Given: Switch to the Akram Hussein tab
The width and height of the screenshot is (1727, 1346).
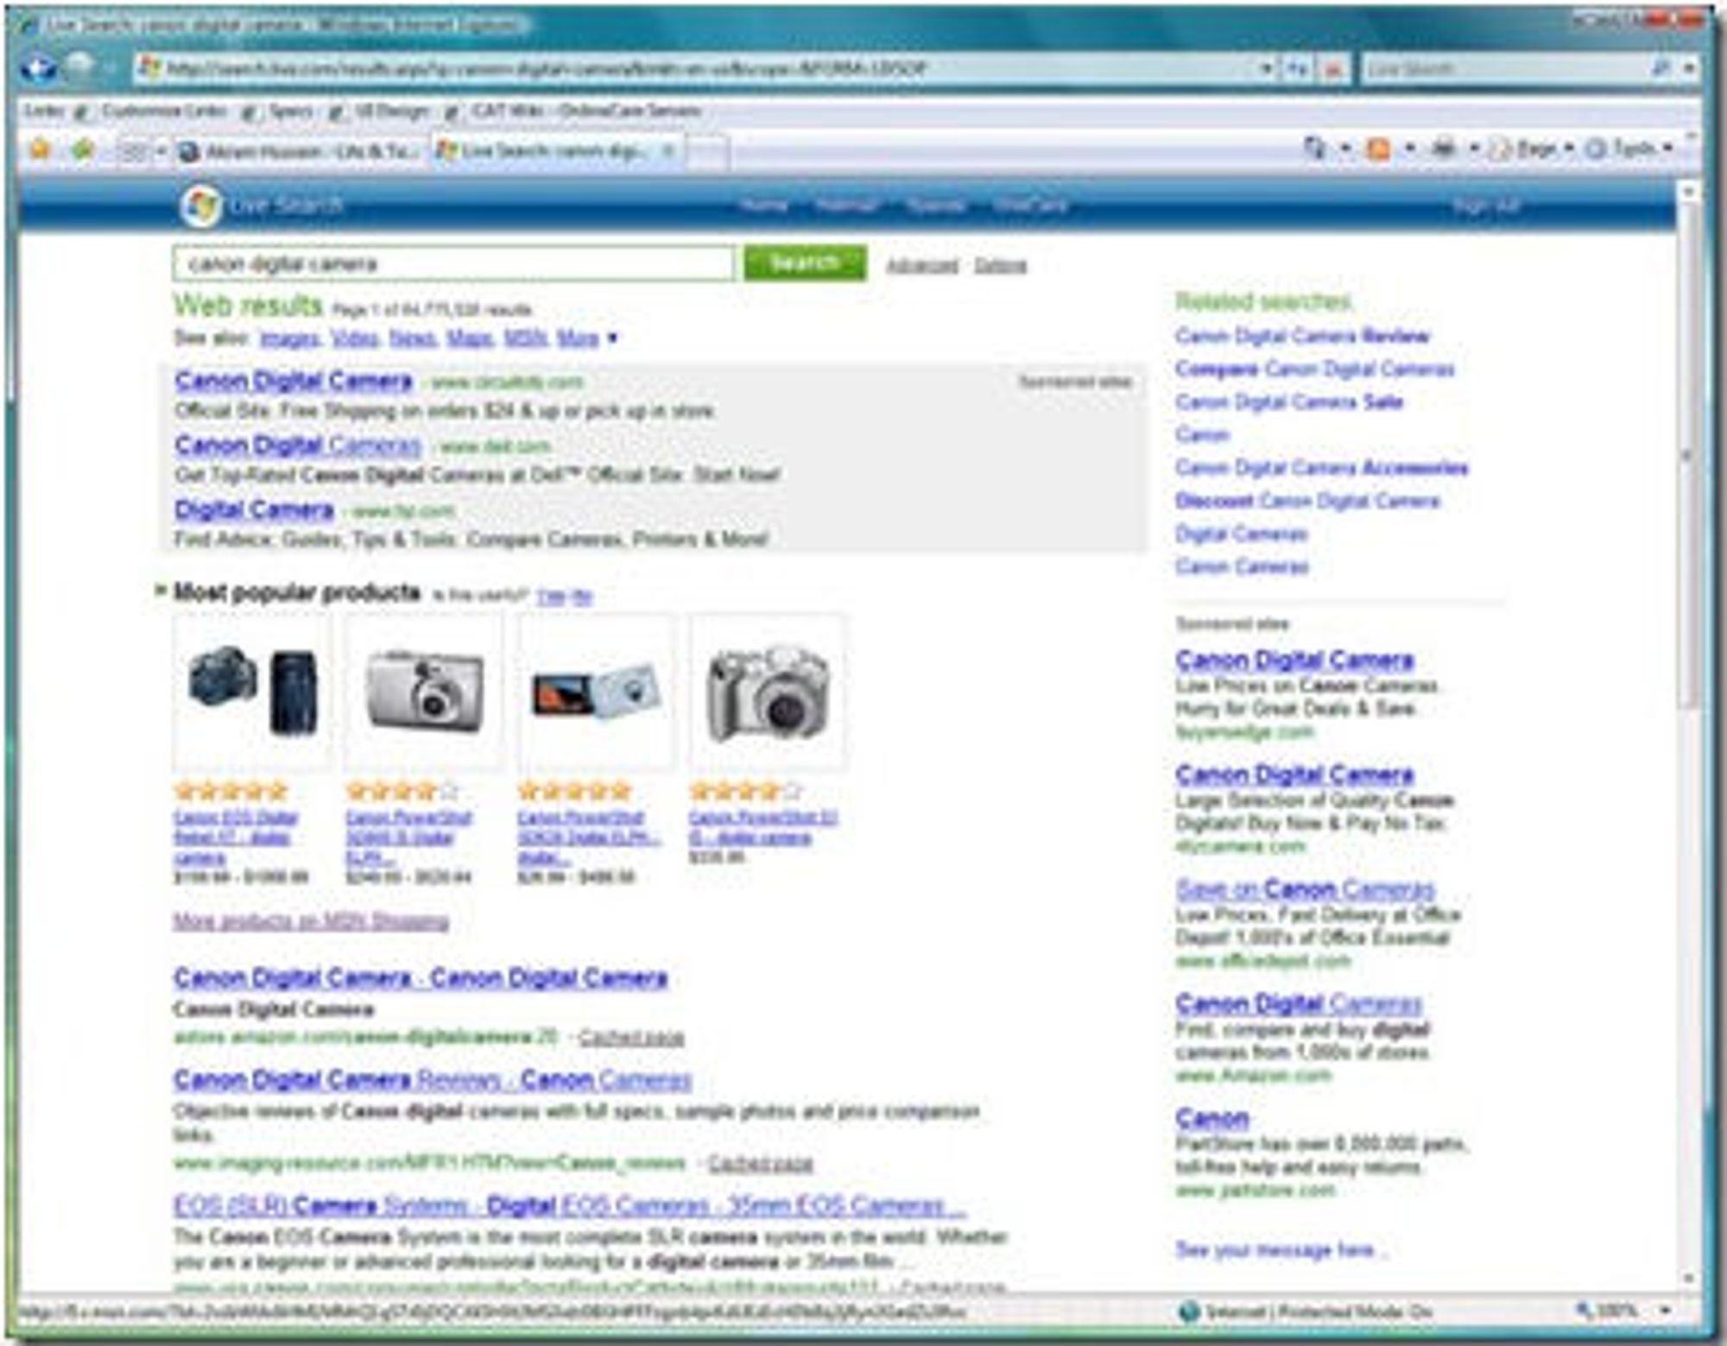Looking at the screenshot, I should pyautogui.click(x=299, y=152).
